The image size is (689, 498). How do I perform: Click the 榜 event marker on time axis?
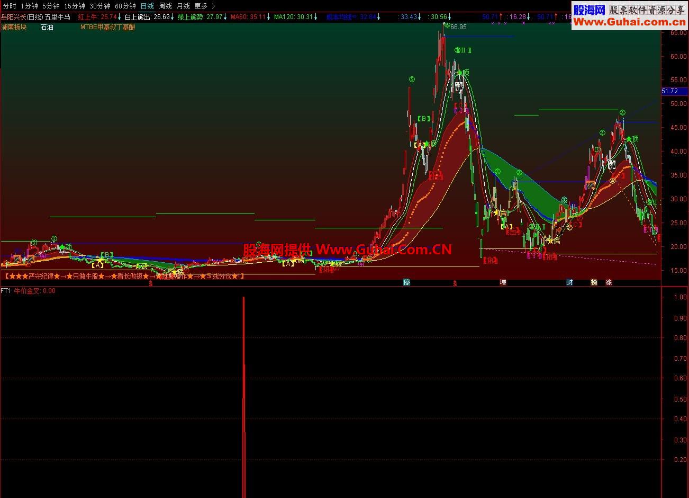[594, 282]
